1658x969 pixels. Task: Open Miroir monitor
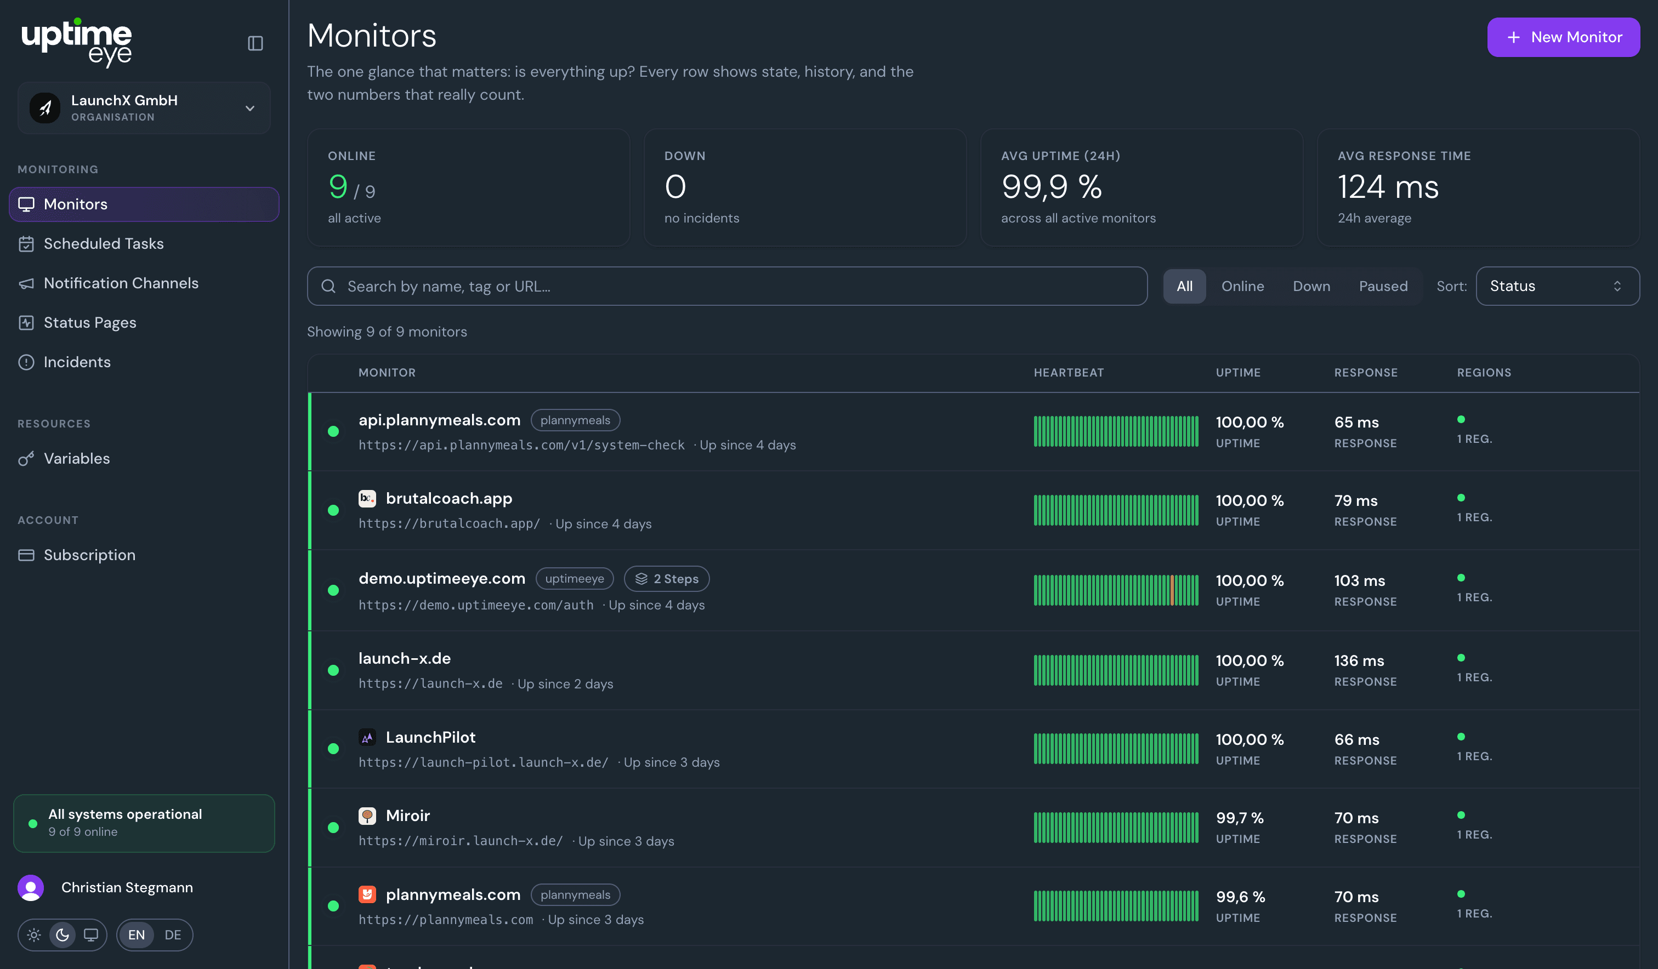click(x=408, y=815)
